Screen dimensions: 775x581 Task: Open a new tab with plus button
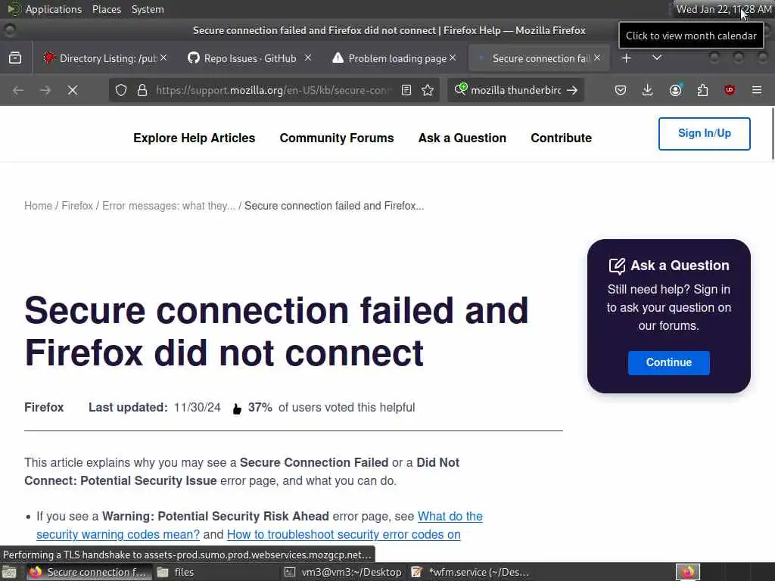[x=626, y=57]
